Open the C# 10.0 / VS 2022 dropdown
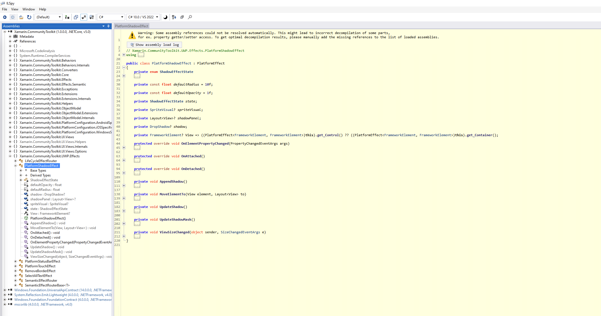The height and width of the screenshot is (316, 601). tap(143, 17)
